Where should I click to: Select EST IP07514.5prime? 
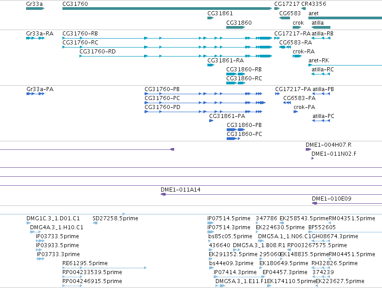229,218
